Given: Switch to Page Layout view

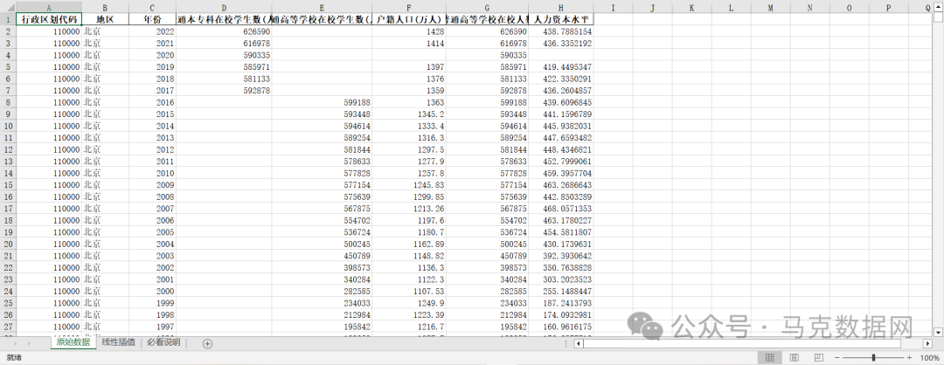Looking at the screenshot, I should coord(794,358).
